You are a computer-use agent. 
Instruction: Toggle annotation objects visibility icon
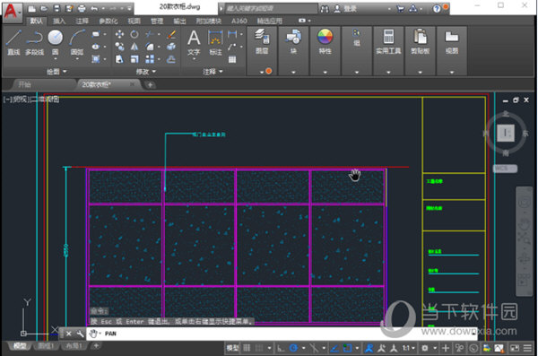369,348
